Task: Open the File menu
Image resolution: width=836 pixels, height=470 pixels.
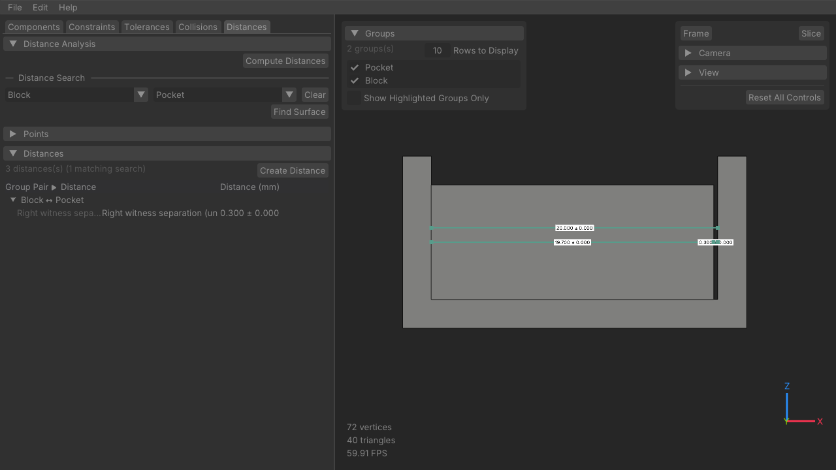Action: click(x=14, y=7)
